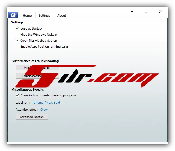Minimize the settings window
The height and width of the screenshot is (151, 175).
132,11
